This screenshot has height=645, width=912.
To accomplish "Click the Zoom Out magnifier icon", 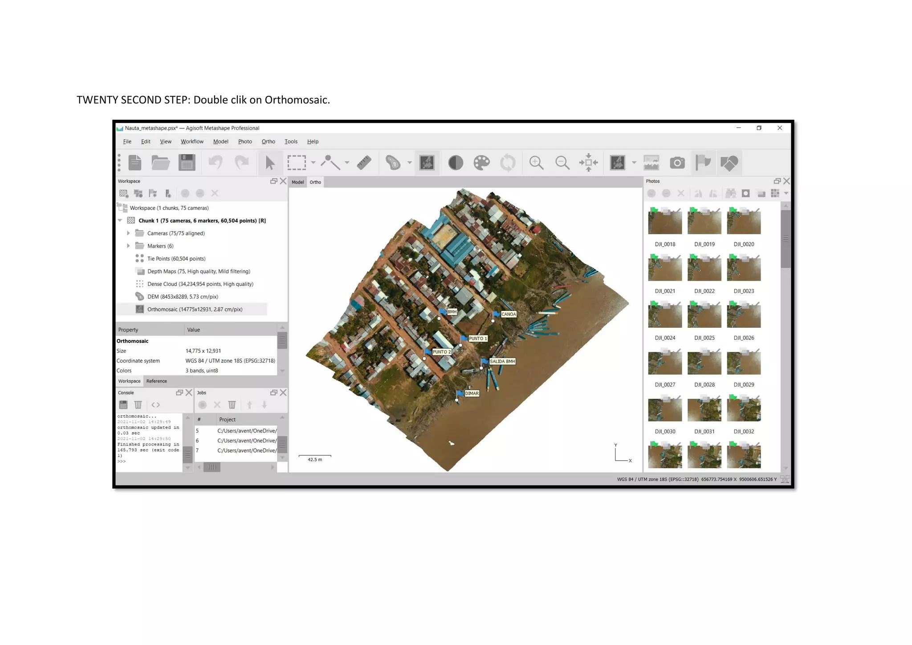I will pyautogui.click(x=562, y=163).
